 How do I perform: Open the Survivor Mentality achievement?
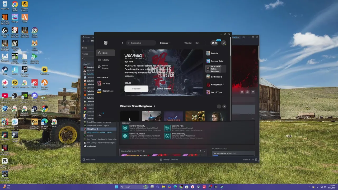pyautogui.click(x=142, y=128)
